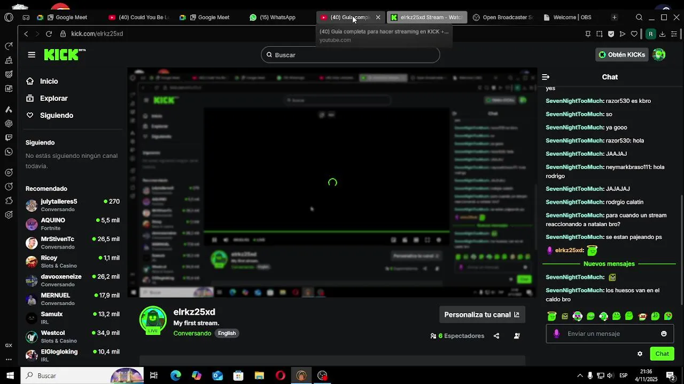
Task: Click the browser reload button
Action: pos(49,34)
